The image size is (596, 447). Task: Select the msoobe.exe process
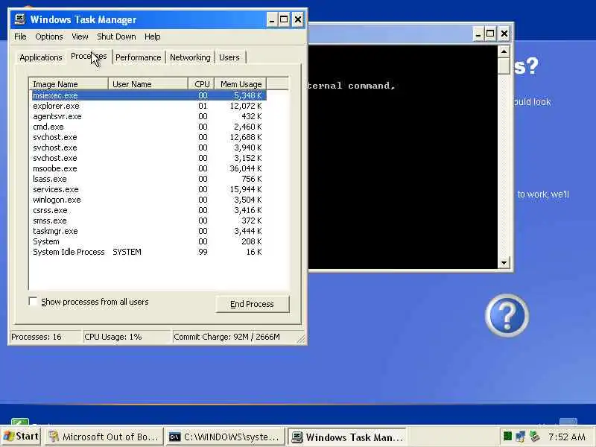pos(149,168)
